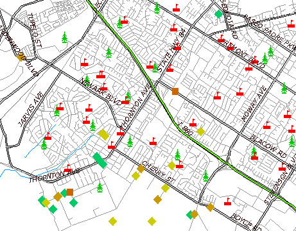Click the large yellow diamond near Thornton Ave
Image resolution: width=296 pixels, height=231 pixels.
[x=104, y=135]
